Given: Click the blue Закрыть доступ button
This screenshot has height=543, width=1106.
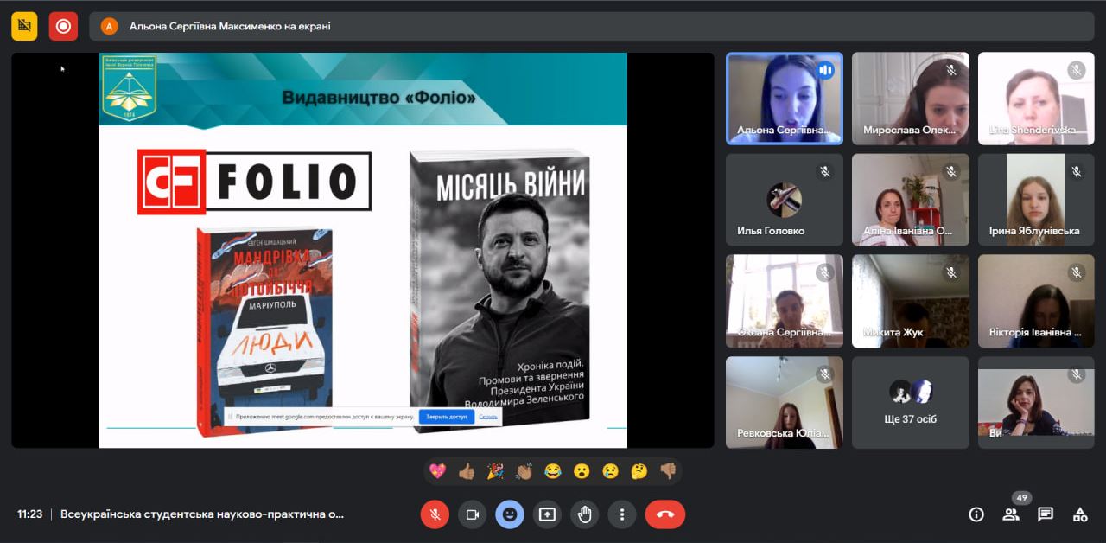Looking at the screenshot, I should (446, 417).
